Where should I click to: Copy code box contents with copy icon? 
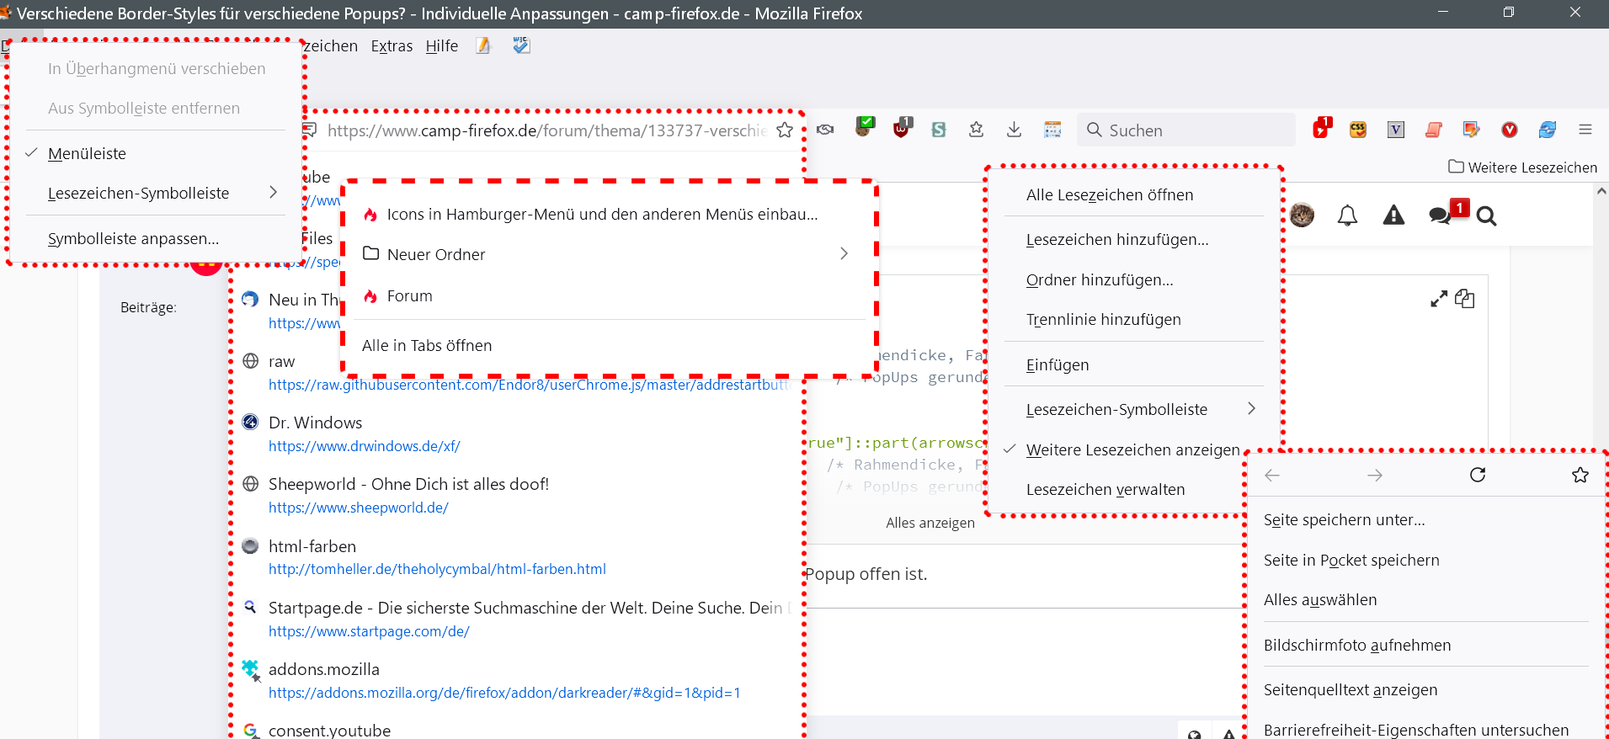(x=1465, y=299)
